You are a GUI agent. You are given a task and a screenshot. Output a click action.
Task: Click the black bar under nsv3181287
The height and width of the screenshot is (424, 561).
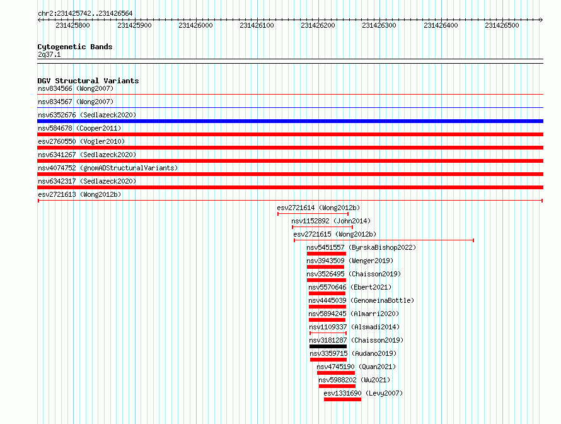(x=328, y=346)
